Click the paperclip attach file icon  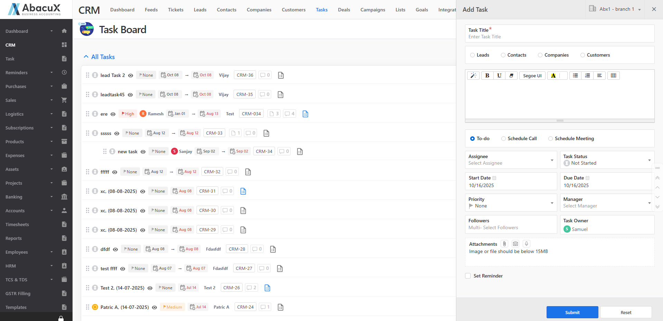click(x=504, y=244)
